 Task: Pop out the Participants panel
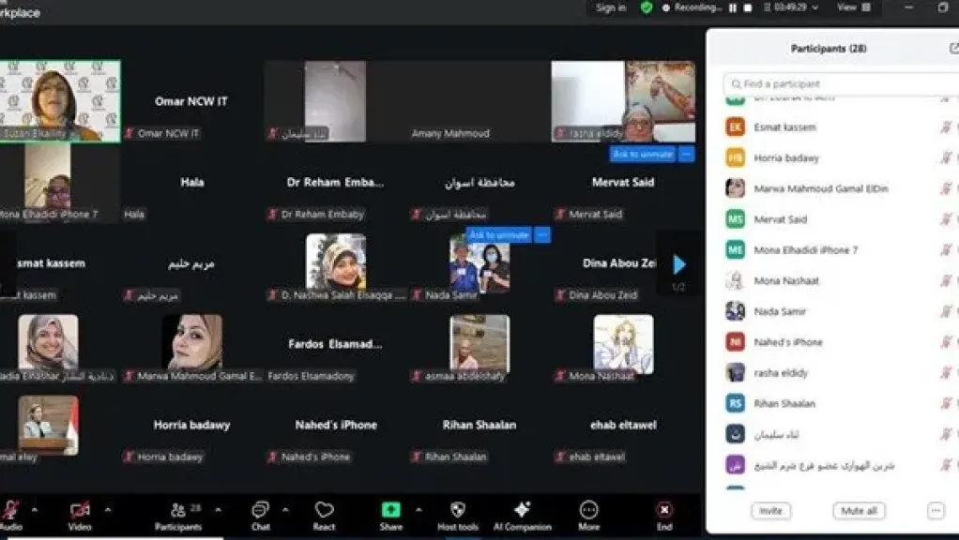point(953,49)
